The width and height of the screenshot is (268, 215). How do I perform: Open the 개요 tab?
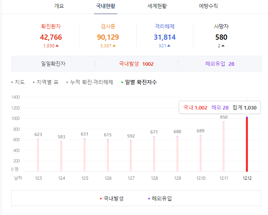(59, 6)
